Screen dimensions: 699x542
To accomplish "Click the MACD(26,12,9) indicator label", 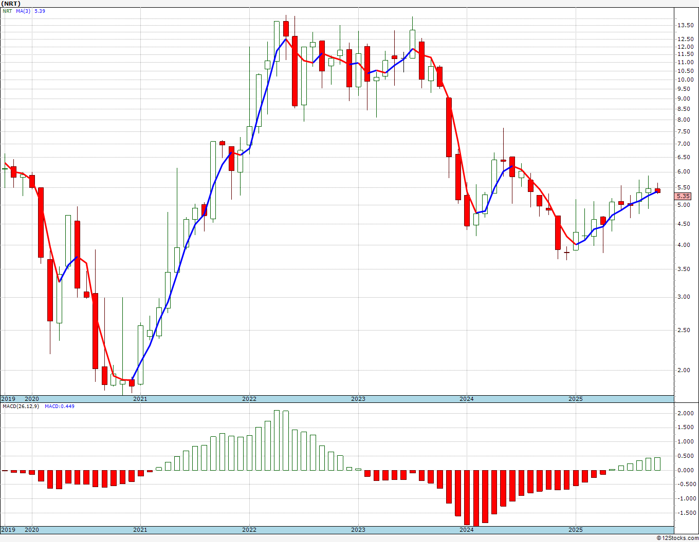I will click(x=21, y=406).
